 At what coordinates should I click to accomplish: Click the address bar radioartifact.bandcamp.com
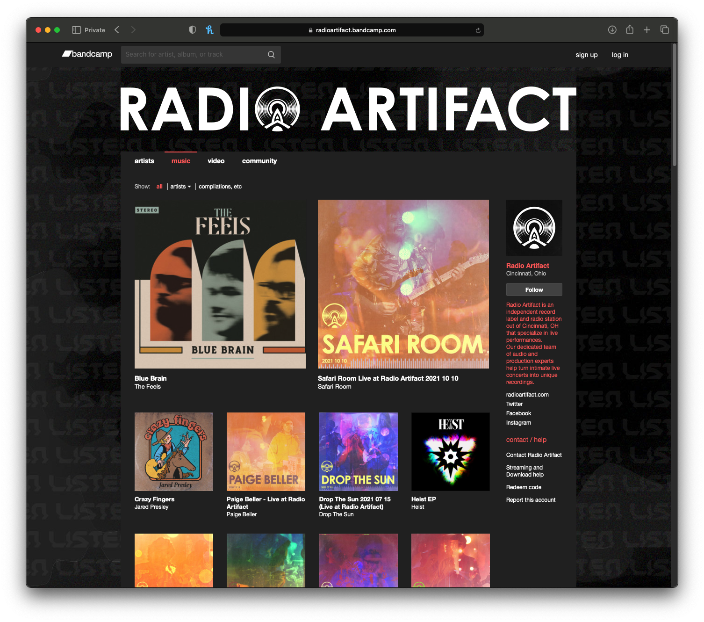coord(352,30)
